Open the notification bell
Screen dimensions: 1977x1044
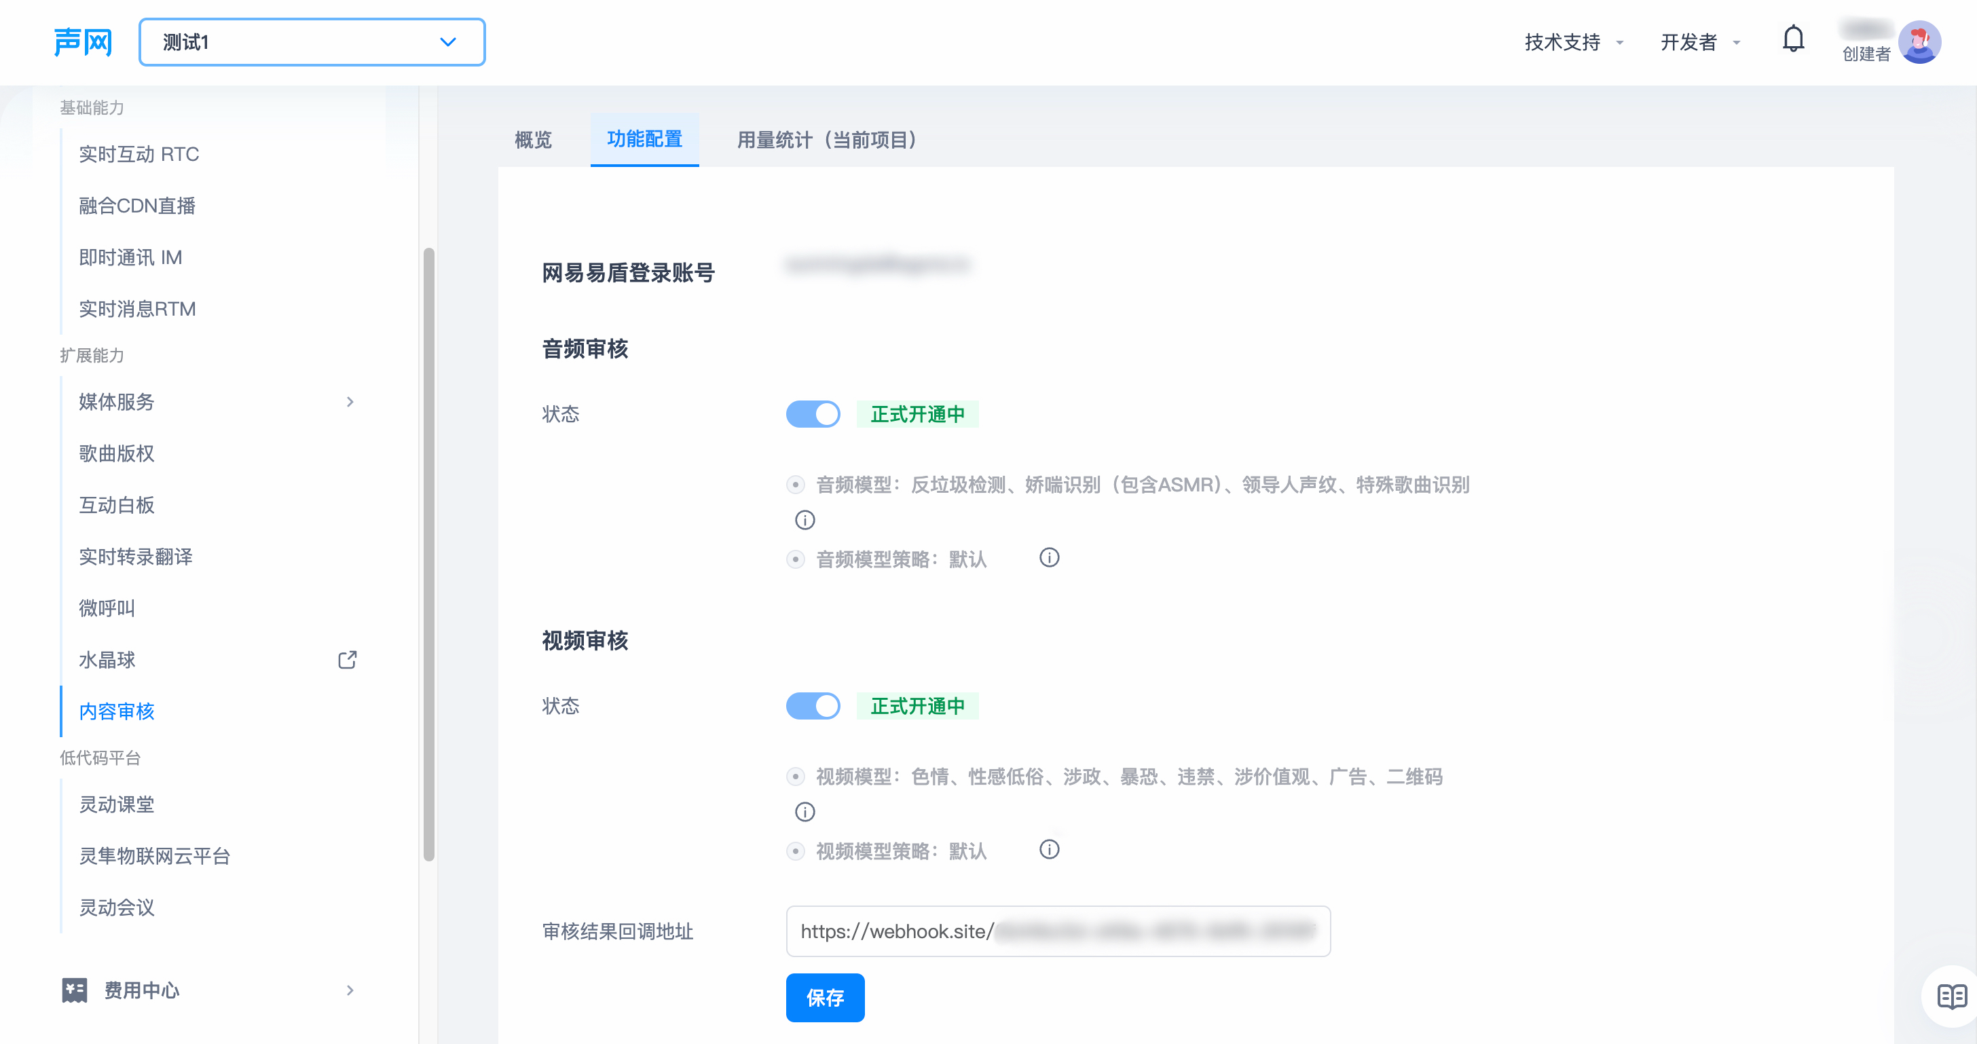pyautogui.click(x=1793, y=39)
